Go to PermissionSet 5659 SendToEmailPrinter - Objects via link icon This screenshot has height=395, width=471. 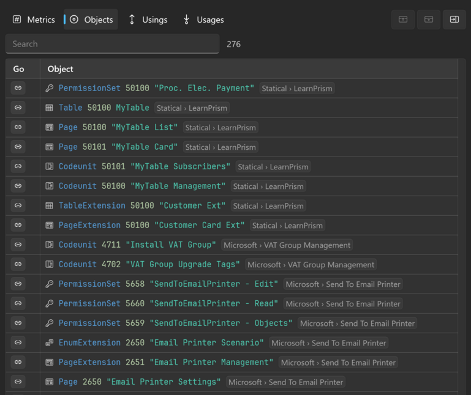(18, 323)
